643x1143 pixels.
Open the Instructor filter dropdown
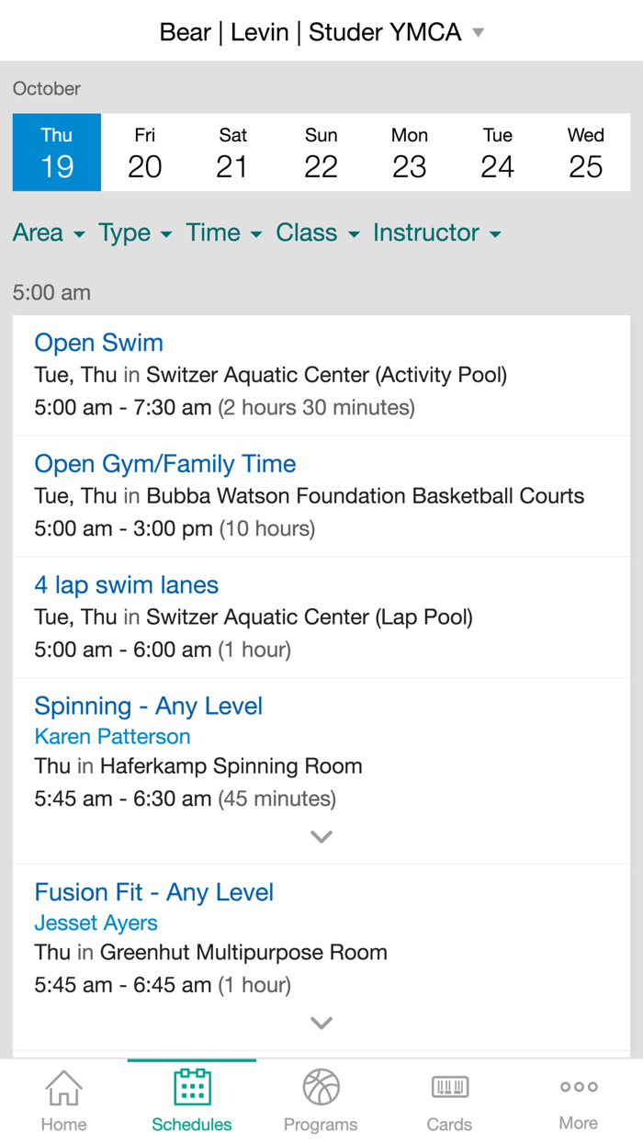[x=436, y=233]
